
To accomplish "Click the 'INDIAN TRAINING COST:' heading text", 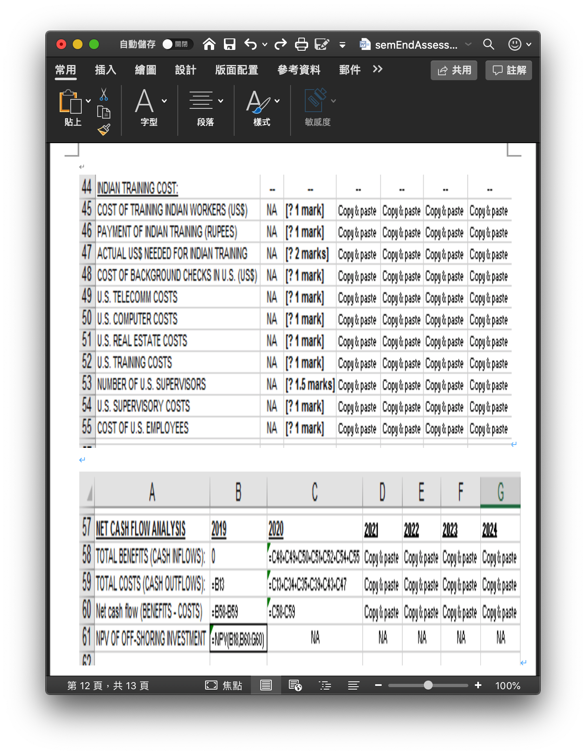I will click(137, 188).
